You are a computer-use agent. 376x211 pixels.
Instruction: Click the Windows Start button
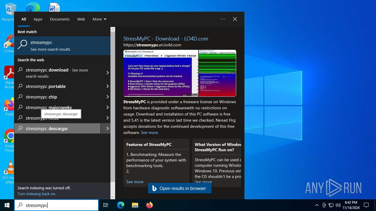(7, 205)
